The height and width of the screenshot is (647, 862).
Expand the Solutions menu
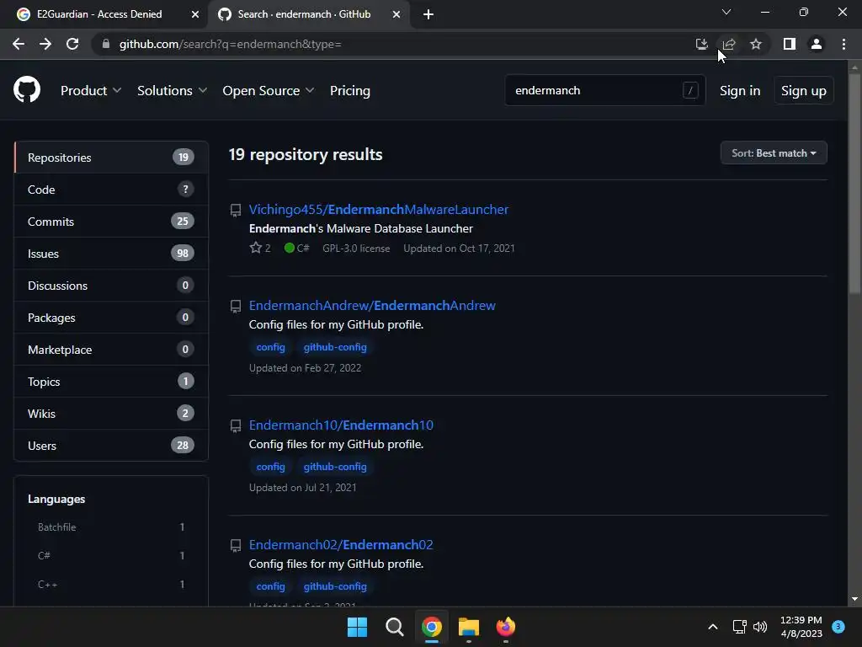point(172,91)
